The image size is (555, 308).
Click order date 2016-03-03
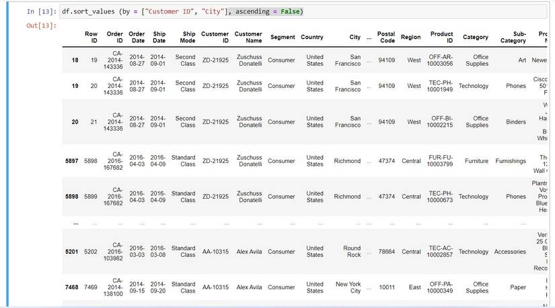click(137, 252)
